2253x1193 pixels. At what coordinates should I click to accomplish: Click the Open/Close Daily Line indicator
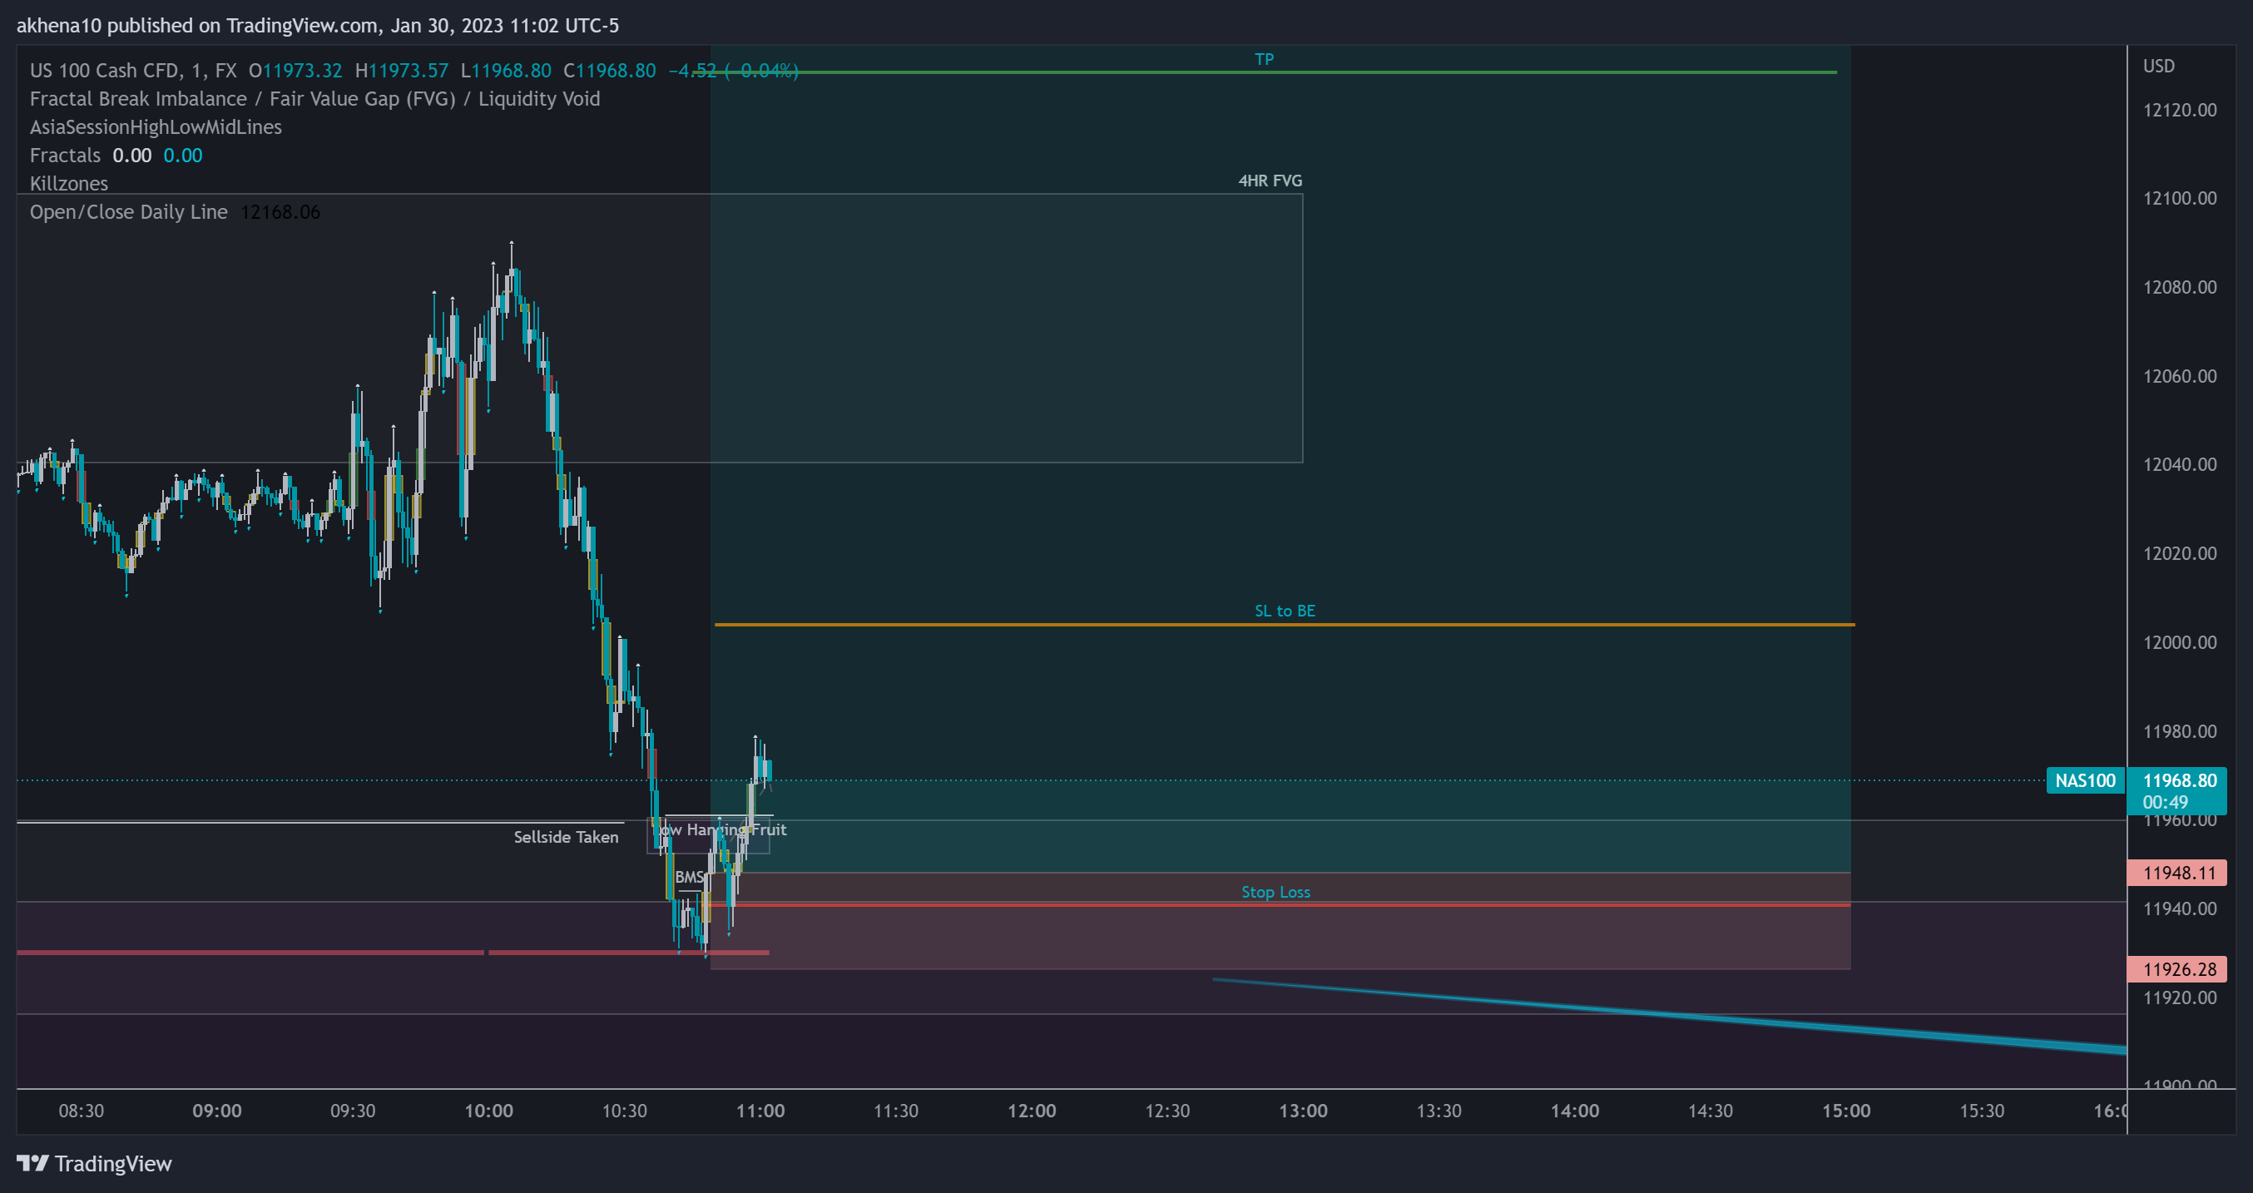pos(129,211)
